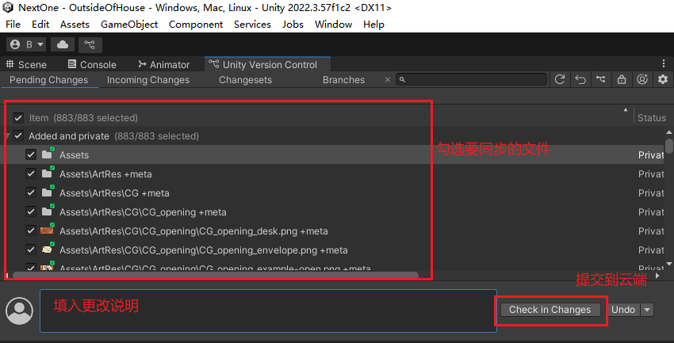Click the horizontal scrollbar right arrow
This screenshot has width=674, height=343.
pos(657,275)
